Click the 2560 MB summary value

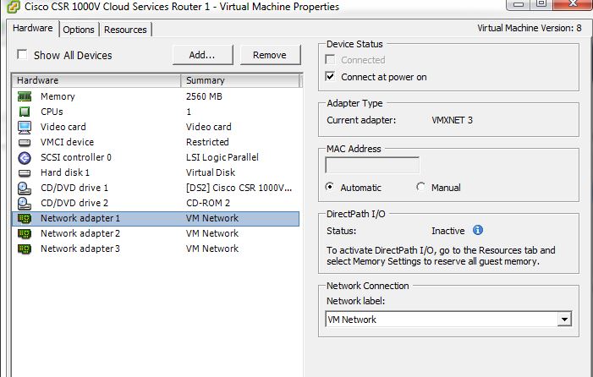click(x=204, y=96)
